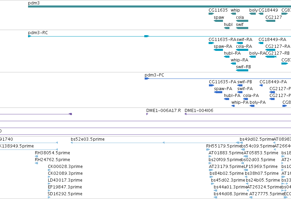Select the boly-PA protein label
This screenshot has height=199, width=291.
(258, 102)
